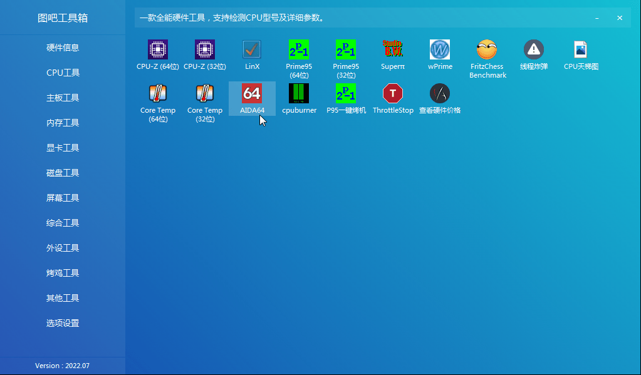The height and width of the screenshot is (375, 641).
Task: Switch to 主板工具 category
Action: 63,98
